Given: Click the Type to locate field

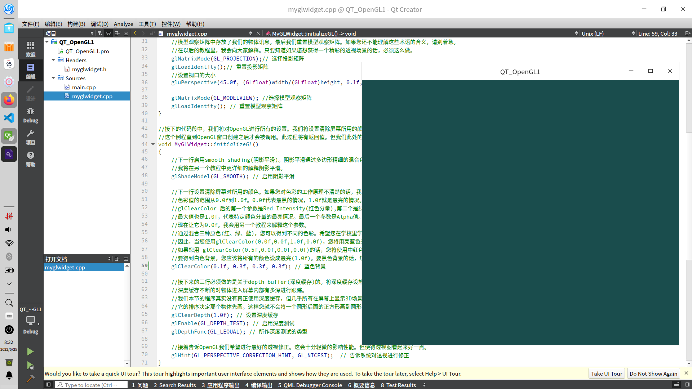Looking at the screenshot, I should [x=91, y=385].
